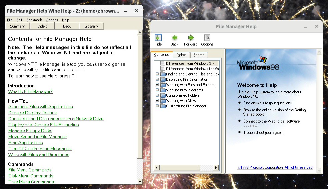This screenshot has height=189, width=328.
Task: Open the Options toolbar icon
Action: pyautogui.click(x=207, y=38)
